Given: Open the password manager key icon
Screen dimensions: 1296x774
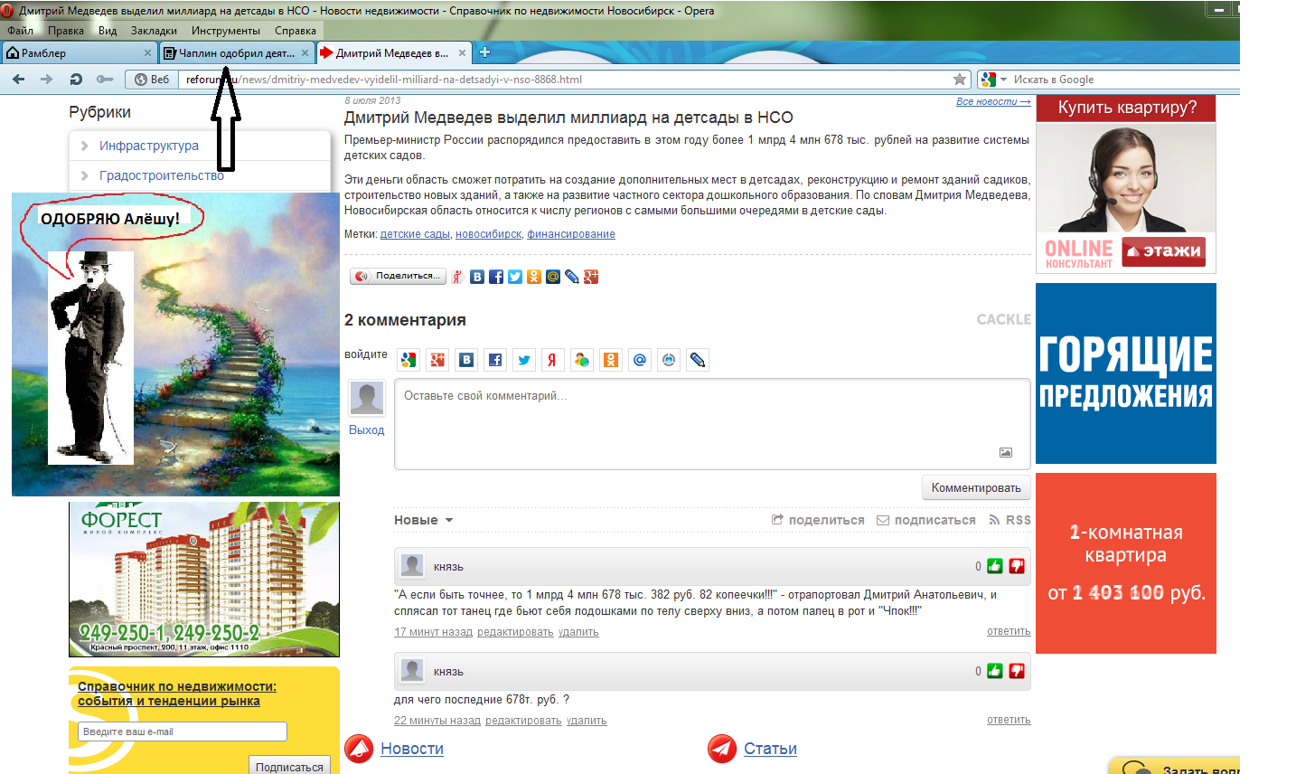Looking at the screenshot, I should (105, 80).
